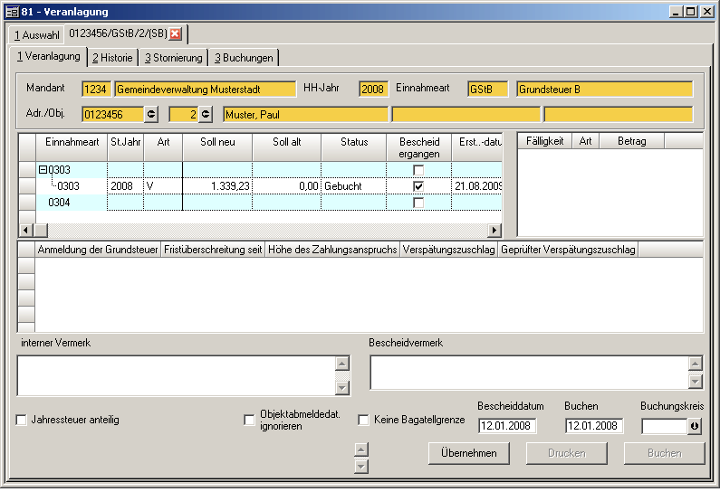720x492 pixels.
Task: Go to the 1 Auswahl tab
Action: pyautogui.click(x=37, y=35)
